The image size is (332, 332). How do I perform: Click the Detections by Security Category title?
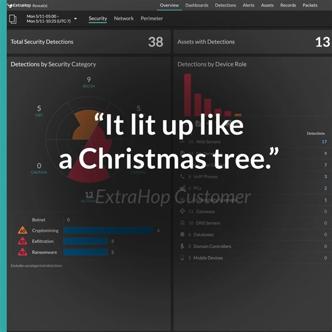click(x=53, y=64)
